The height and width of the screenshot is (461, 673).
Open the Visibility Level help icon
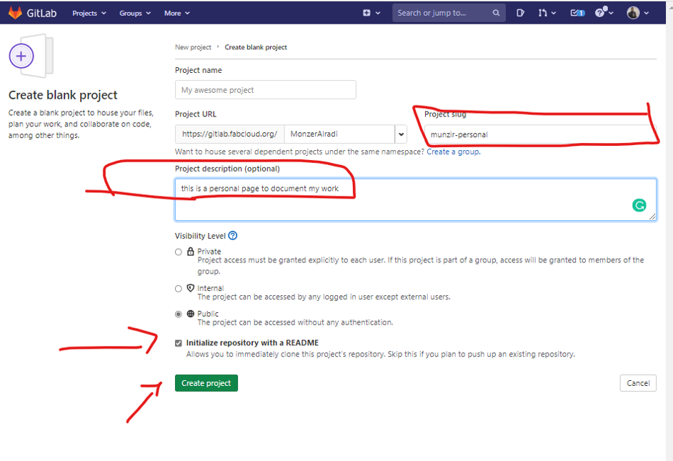[x=233, y=236]
